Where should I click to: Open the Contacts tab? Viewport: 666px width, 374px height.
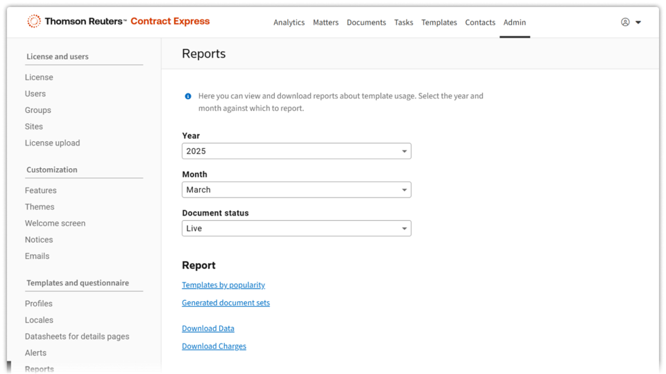pyautogui.click(x=480, y=22)
